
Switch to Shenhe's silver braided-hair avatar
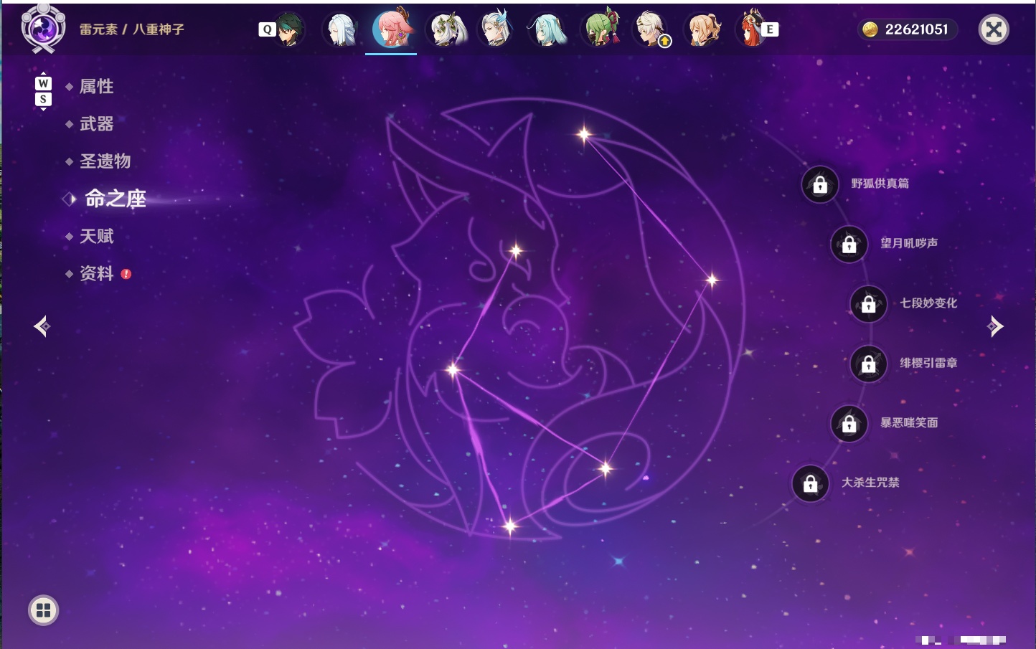point(341,29)
